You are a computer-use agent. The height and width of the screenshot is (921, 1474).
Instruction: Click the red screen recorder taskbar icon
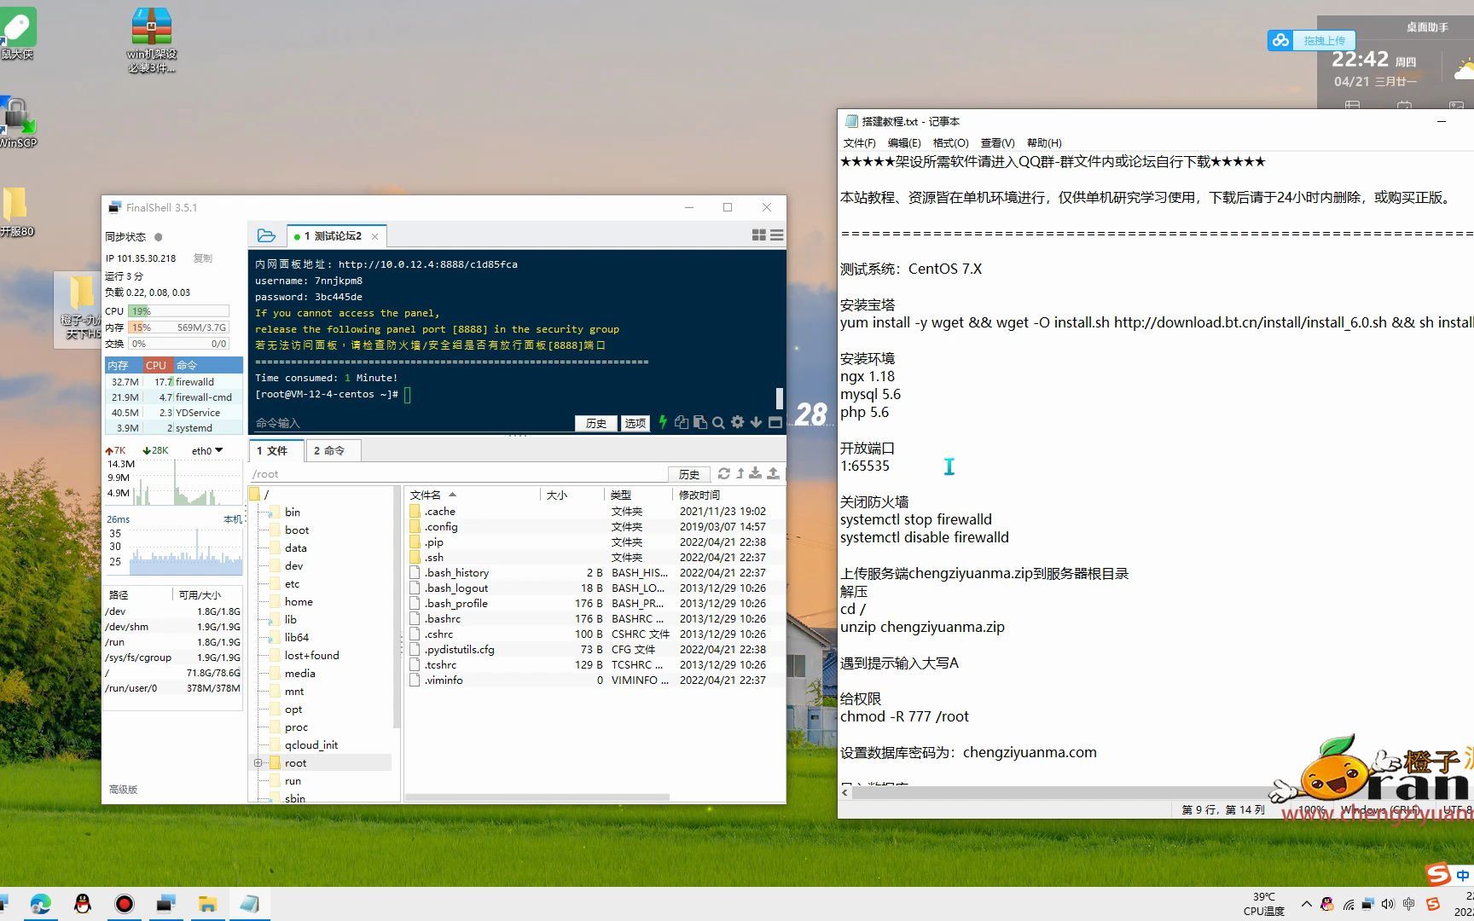[x=125, y=904]
